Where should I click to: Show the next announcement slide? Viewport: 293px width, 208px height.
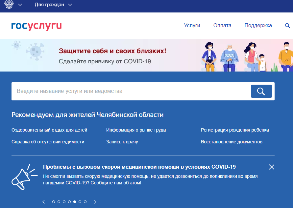pos(95,202)
